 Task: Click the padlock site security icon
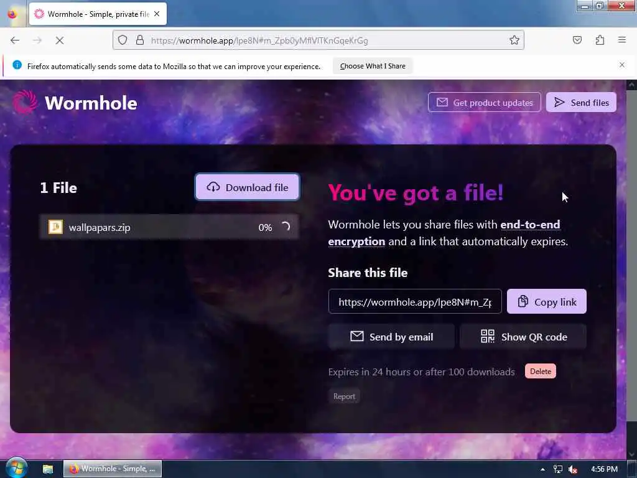(x=140, y=40)
